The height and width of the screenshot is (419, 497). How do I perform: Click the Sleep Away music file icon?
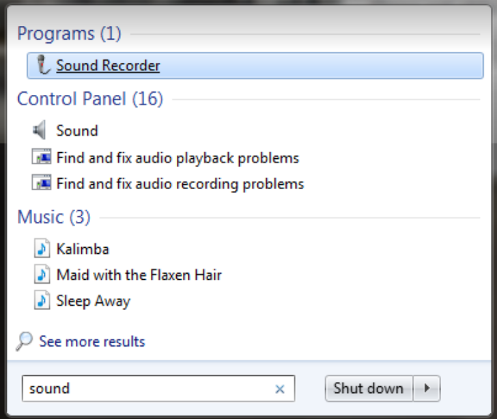click(x=42, y=301)
